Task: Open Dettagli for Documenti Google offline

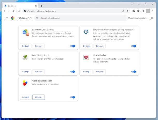Action: [x=25, y=46]
